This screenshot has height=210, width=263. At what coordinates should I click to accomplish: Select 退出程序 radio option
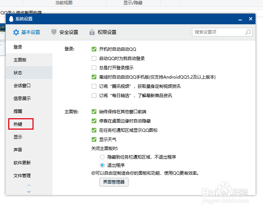coord(102,165)
